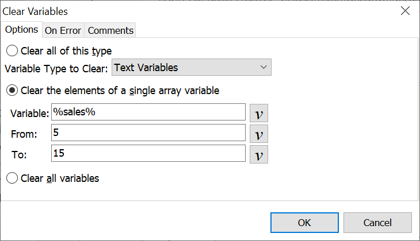Close the Clear Variables dialog with X
The height and width of the screenshot is (241, 420).
pyautogui.click(x=405, y=11)
